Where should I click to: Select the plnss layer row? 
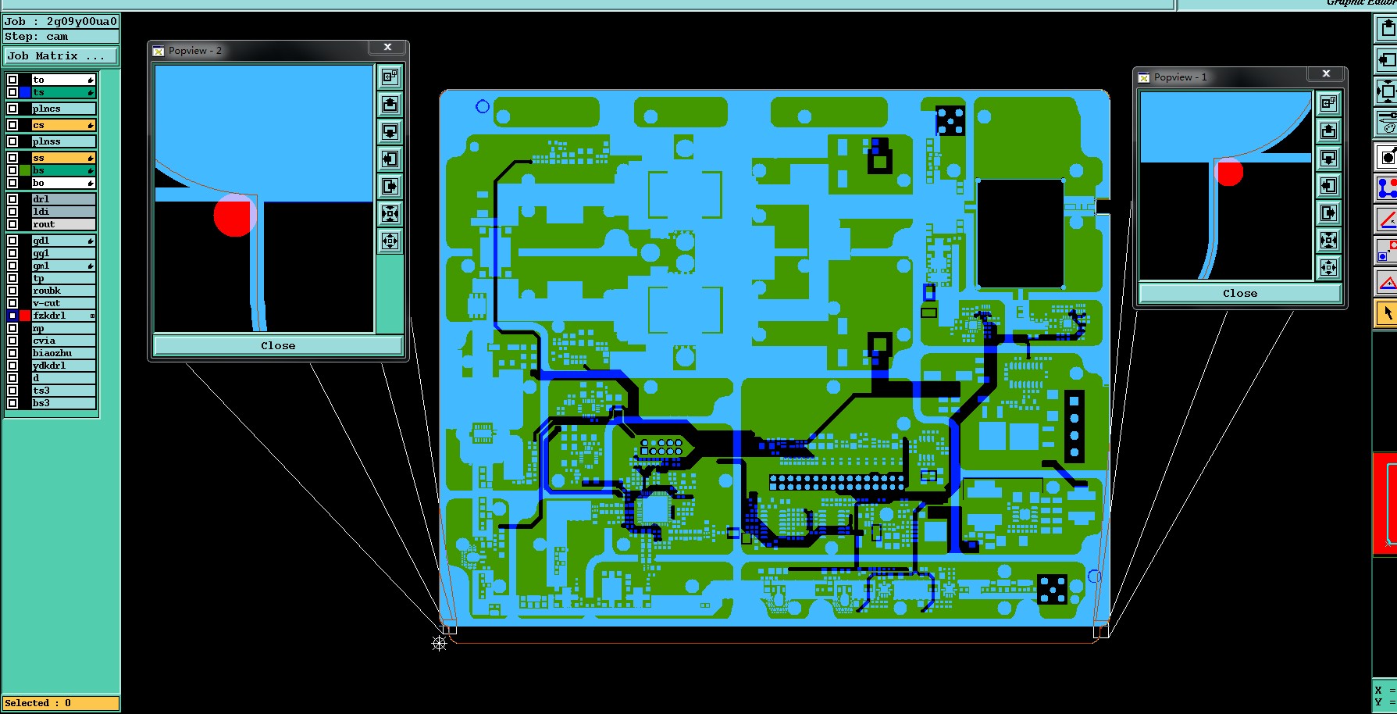pyautogui.click(x=63, y=141)
